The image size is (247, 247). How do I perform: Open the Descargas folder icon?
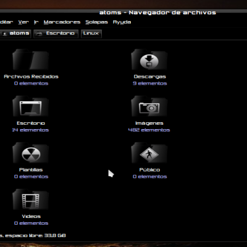coord(149,60)
